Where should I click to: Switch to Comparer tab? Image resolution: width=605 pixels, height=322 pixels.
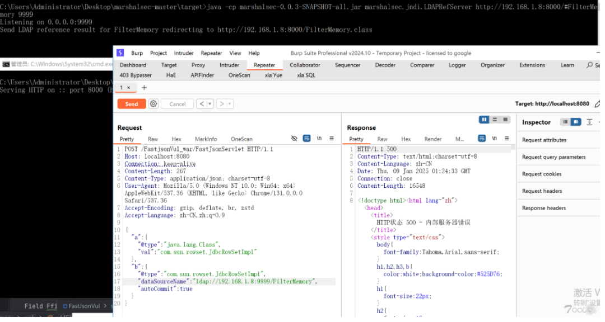pos(422,65)
